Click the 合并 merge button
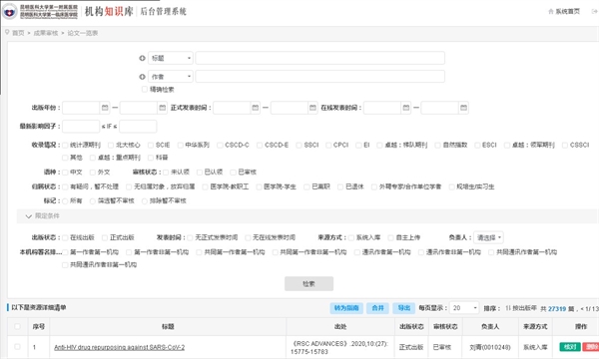 click(x=377, y=308)
